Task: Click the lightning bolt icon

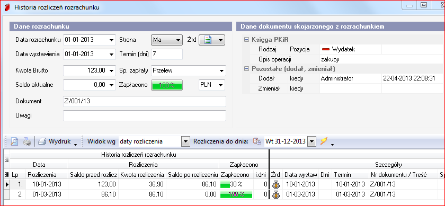Action: [x=324, y=141]
